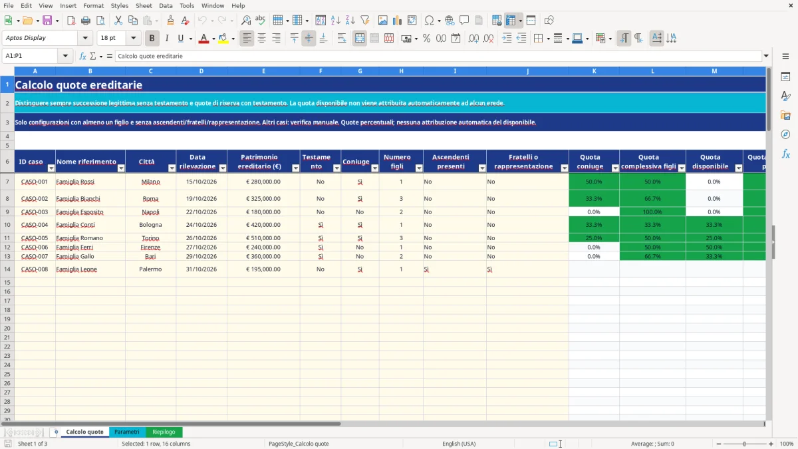798x449 pixels.
Task: Open the Styles menu
Action: tap(120, 5)
